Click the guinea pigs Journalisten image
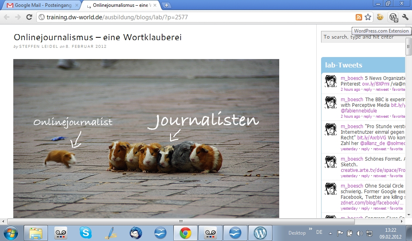 (146, 139)
